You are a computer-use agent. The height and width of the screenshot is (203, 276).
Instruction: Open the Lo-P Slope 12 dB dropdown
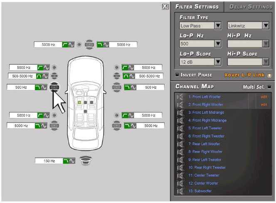218,62
